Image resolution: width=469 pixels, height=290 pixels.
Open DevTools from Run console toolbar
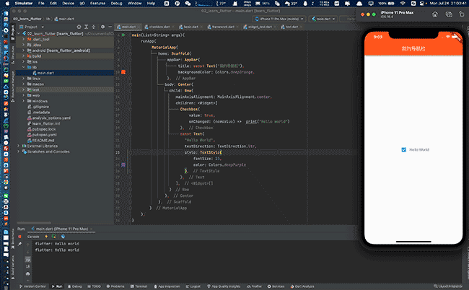(63, 237)
